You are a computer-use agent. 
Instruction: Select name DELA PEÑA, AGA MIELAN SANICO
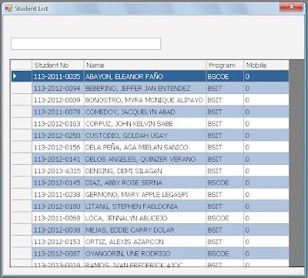145,147
